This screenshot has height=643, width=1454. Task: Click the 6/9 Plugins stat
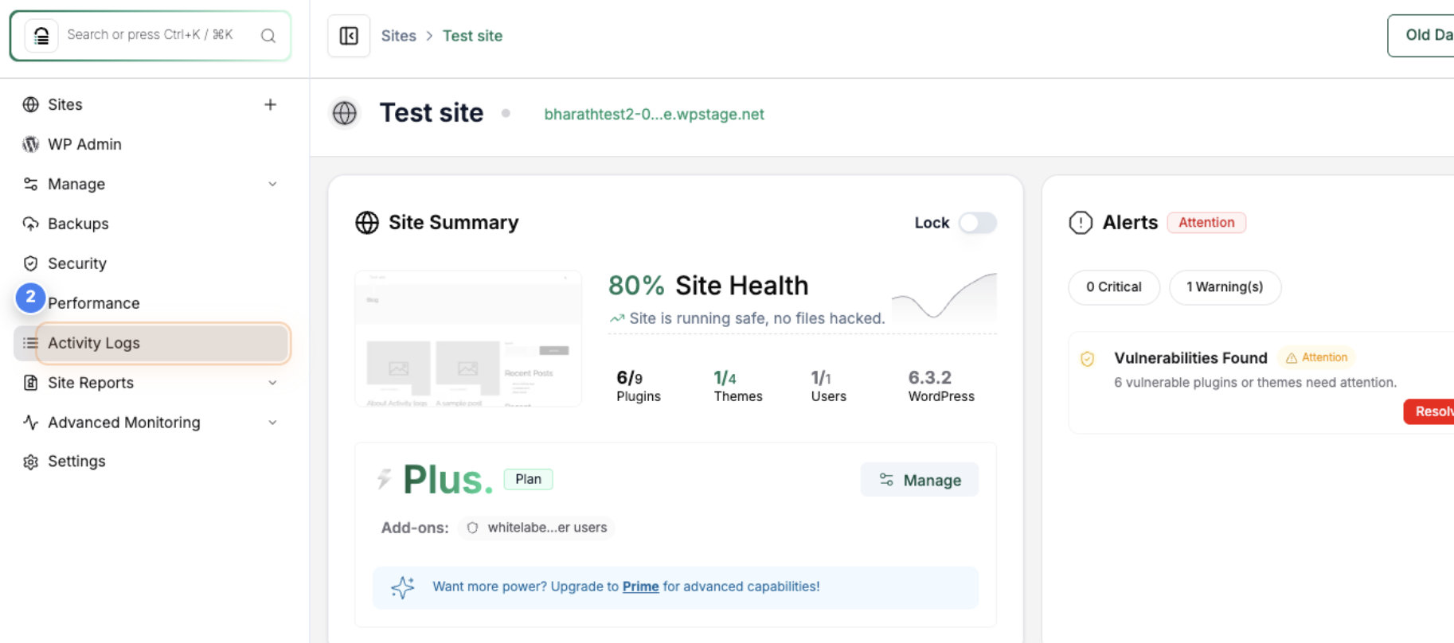pos(639,386)
